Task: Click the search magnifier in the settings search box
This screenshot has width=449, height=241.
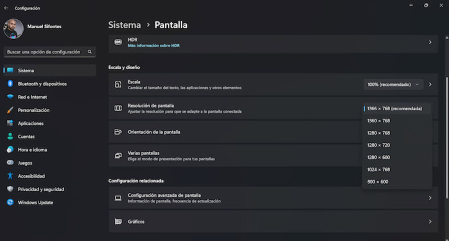Action: [x=90, y=51]
